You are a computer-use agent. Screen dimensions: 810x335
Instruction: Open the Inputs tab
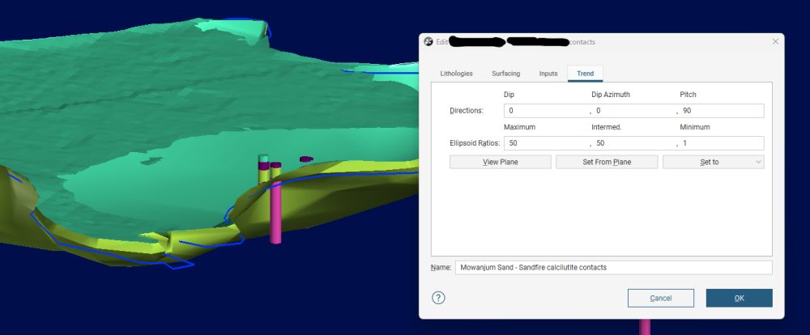click(548, 74)
